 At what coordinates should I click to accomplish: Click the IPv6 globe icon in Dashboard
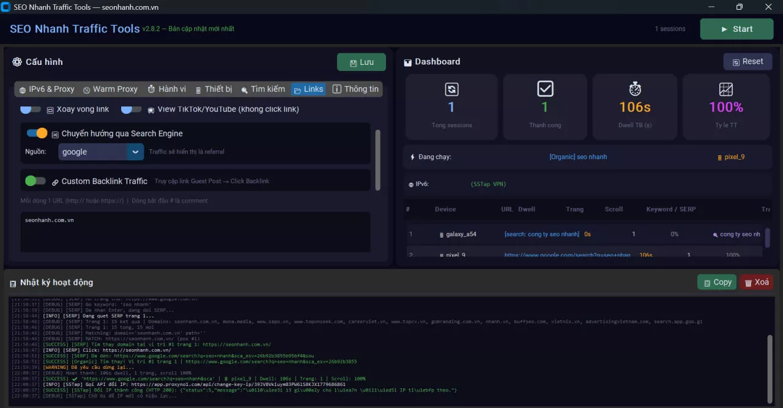coord(411,184)
